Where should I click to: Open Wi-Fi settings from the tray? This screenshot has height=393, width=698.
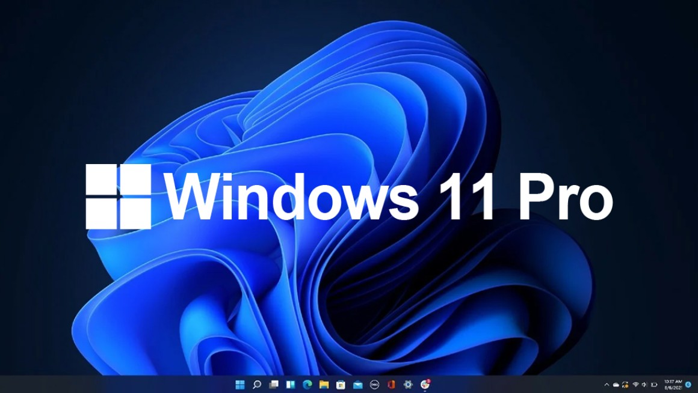[636, 385]
